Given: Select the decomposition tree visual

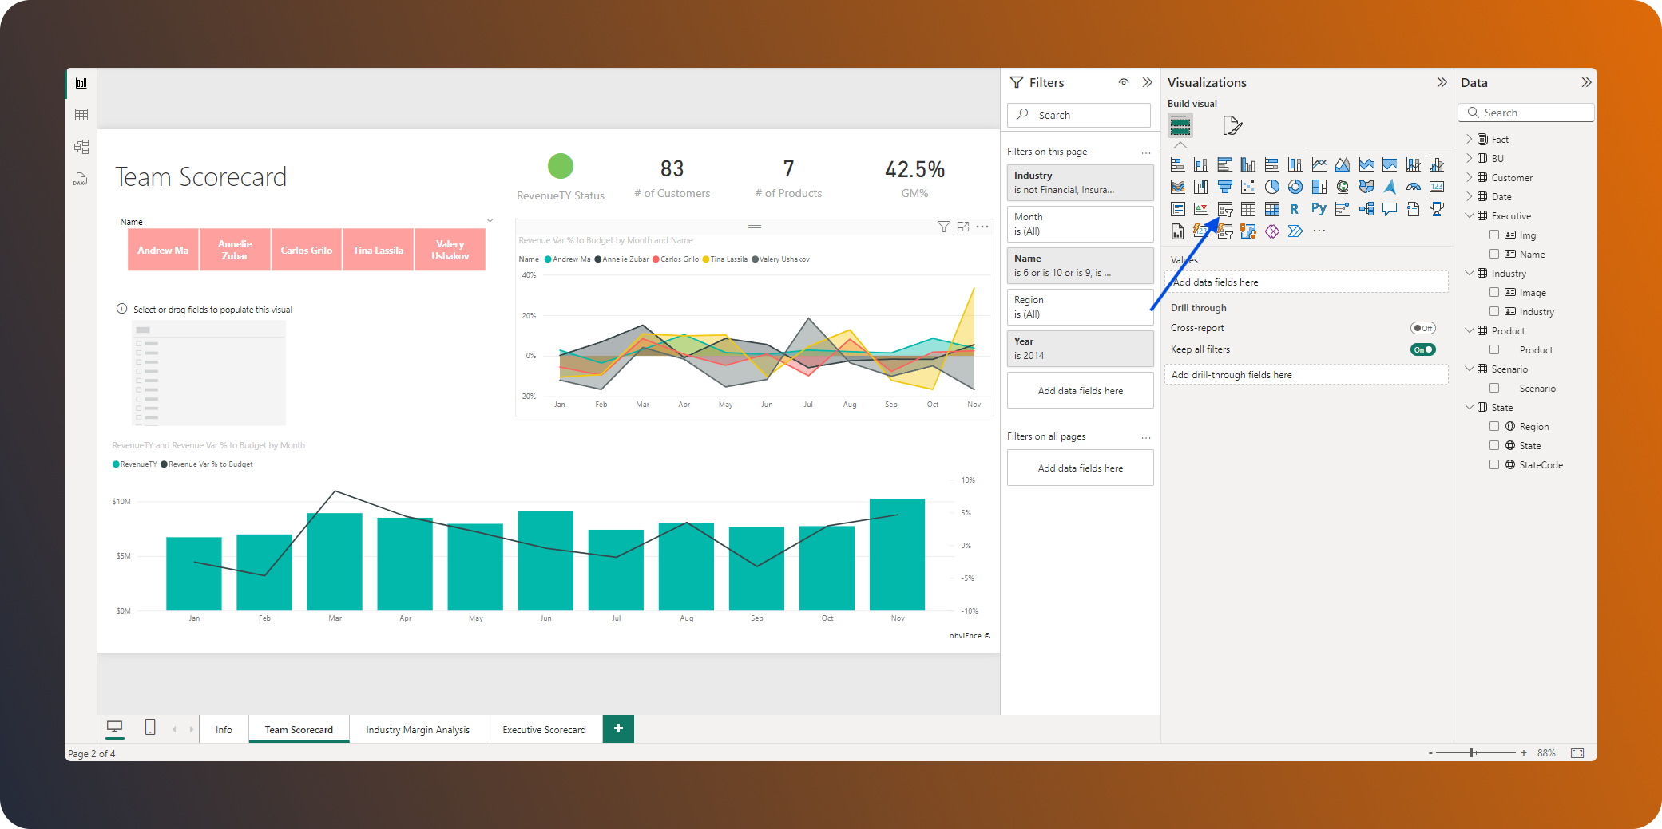Looking at the screenshot, I should (1367, 210).
